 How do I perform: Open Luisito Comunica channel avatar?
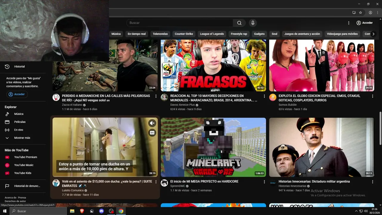(x=56, y=183)
